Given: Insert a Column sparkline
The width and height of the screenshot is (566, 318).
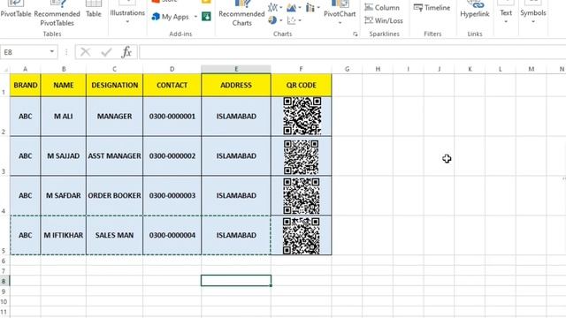Looking at the screenshot, I should (x=382, y=7).
